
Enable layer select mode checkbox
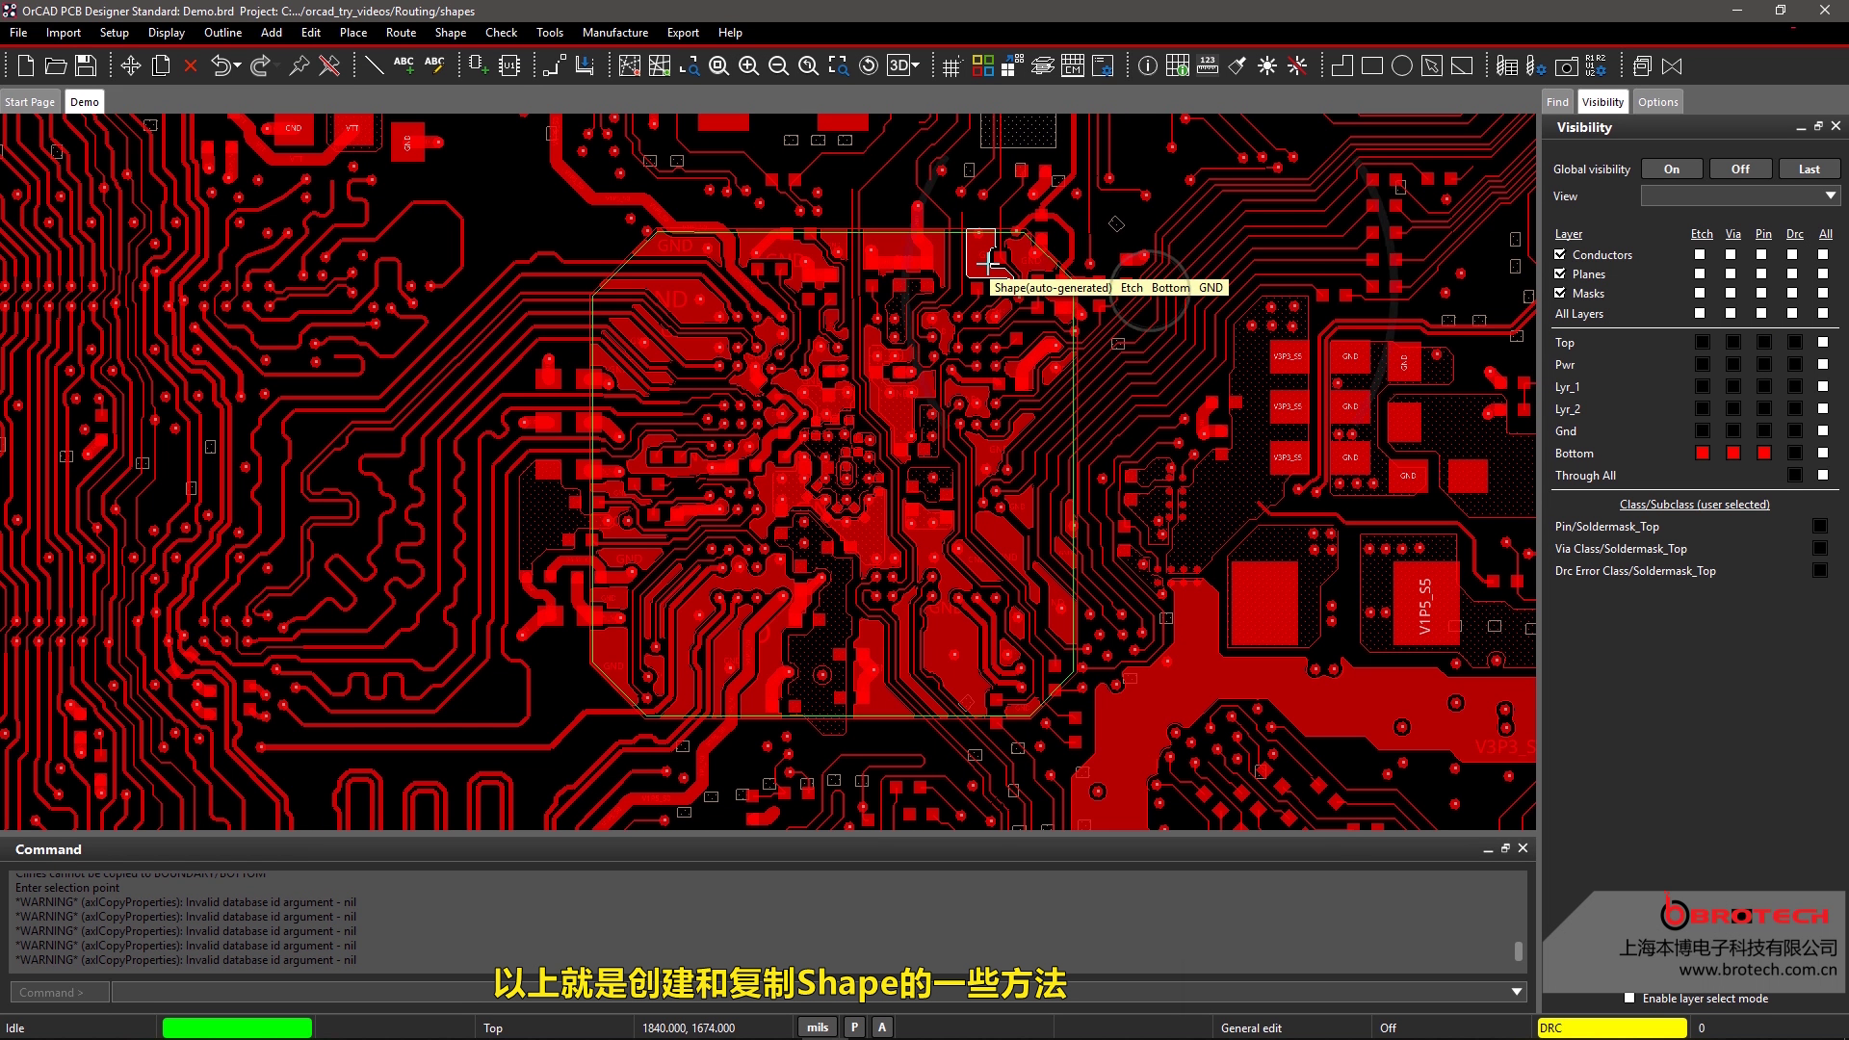[1629, 998]
